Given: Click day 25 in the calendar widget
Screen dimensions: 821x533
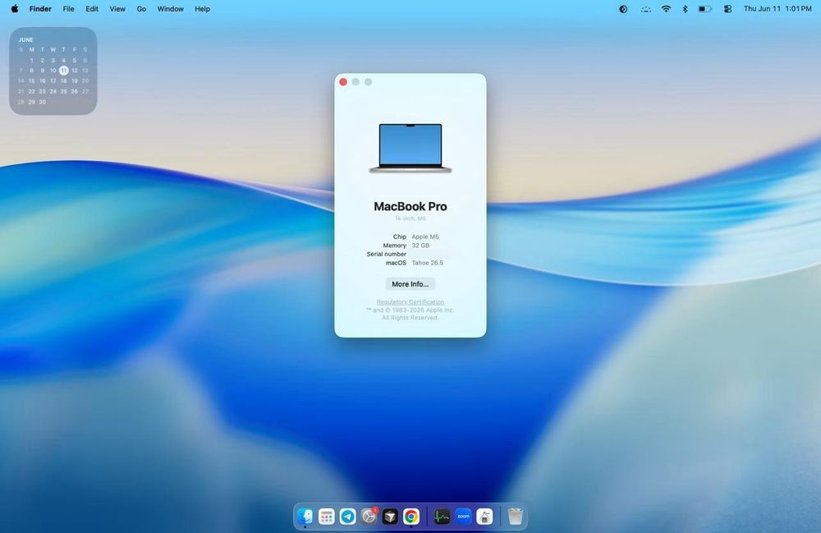Looking at the screenshot, I should coord(63,92).
